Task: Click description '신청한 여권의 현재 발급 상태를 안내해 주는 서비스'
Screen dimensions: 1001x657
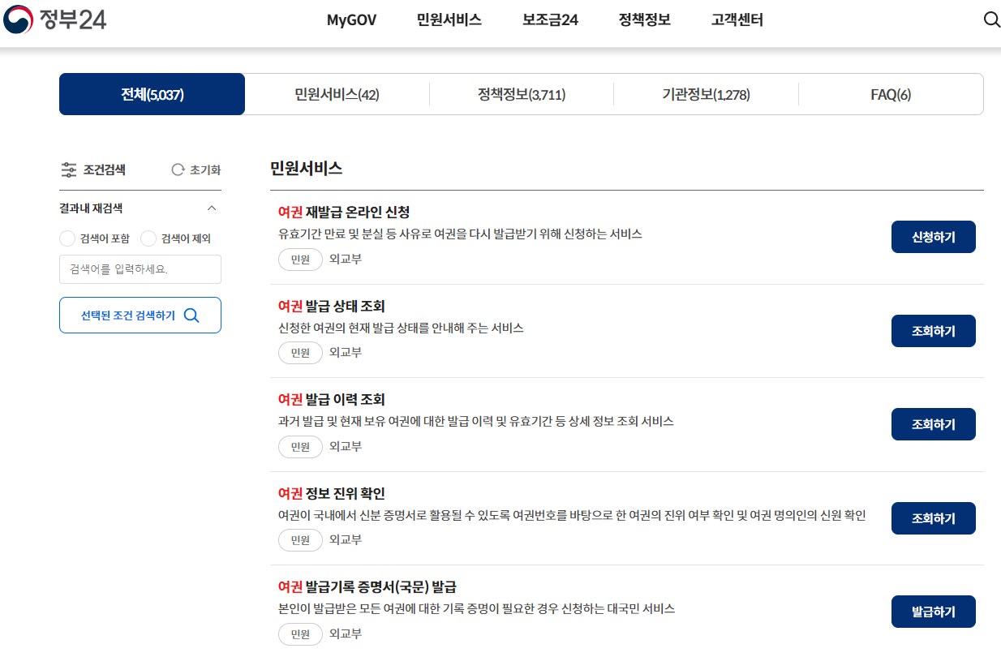Action: (x=401, y=328)
